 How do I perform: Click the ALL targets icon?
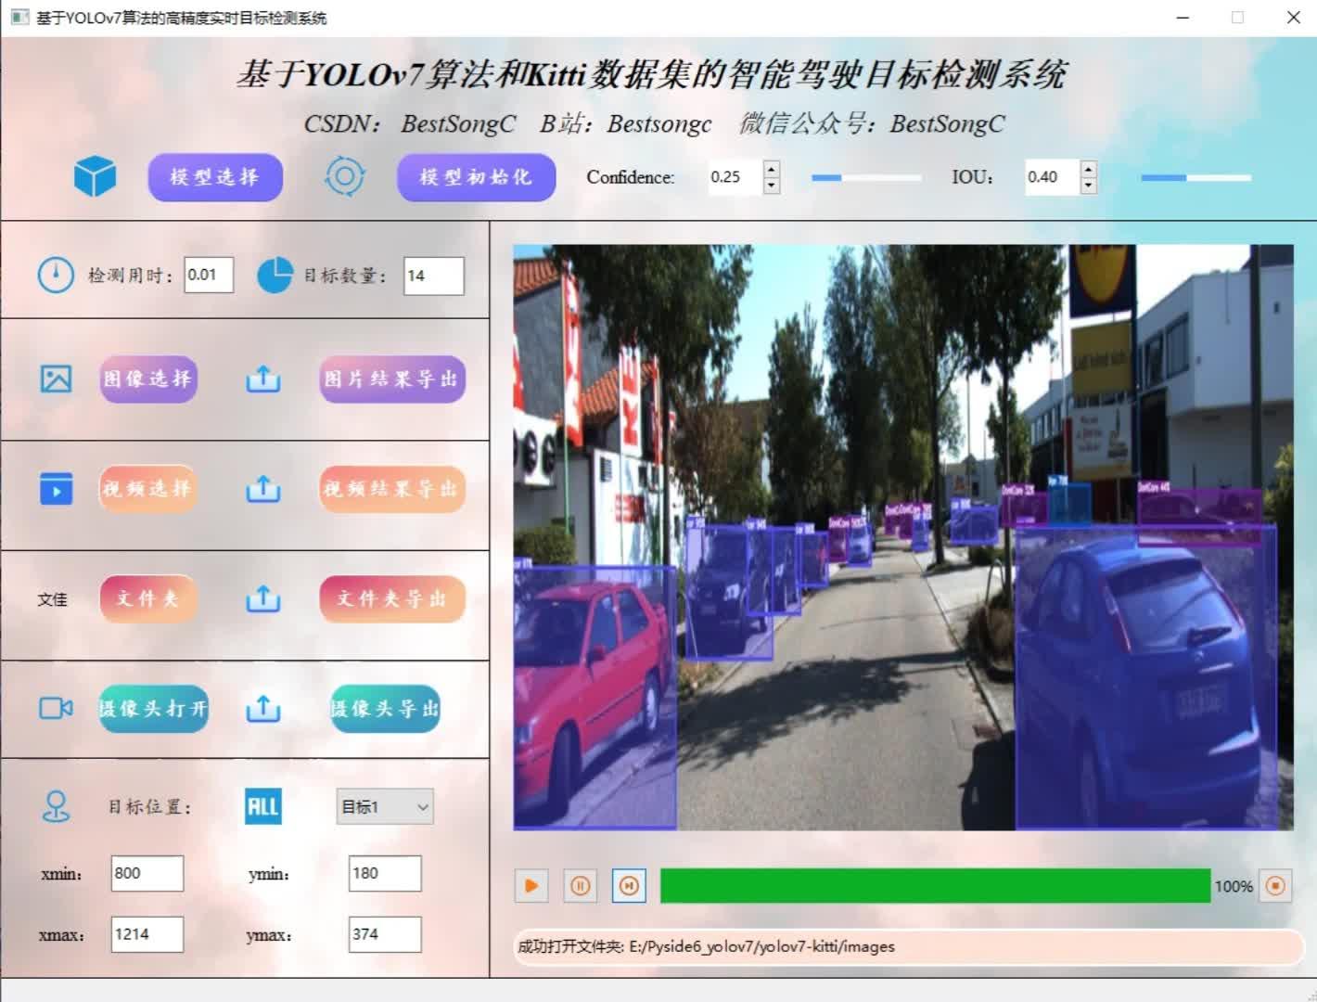point(262,806)
